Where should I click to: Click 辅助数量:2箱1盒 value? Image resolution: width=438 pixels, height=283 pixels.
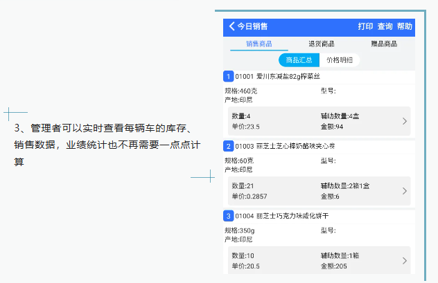point(345,185)
